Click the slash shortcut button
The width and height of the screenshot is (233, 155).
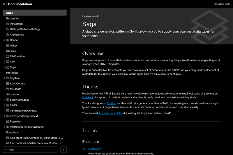point(63,150)
